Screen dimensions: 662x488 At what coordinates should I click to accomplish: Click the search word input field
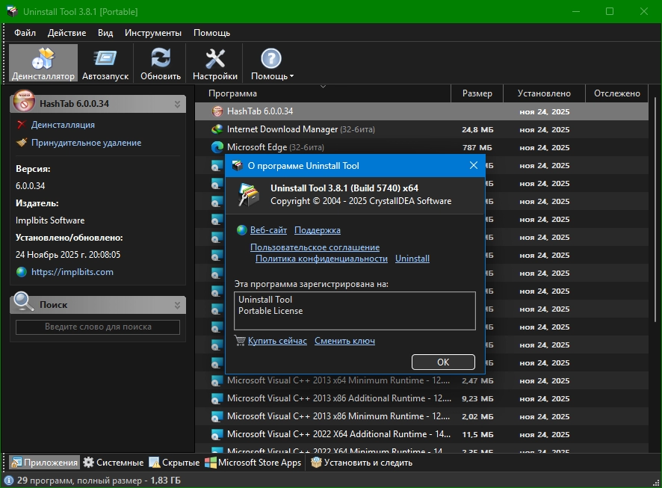(98, 327)
